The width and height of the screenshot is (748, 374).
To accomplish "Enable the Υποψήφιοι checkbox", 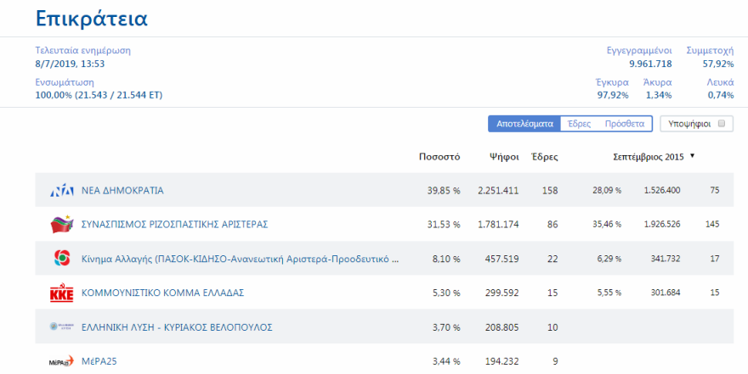I will pos(722,124).
